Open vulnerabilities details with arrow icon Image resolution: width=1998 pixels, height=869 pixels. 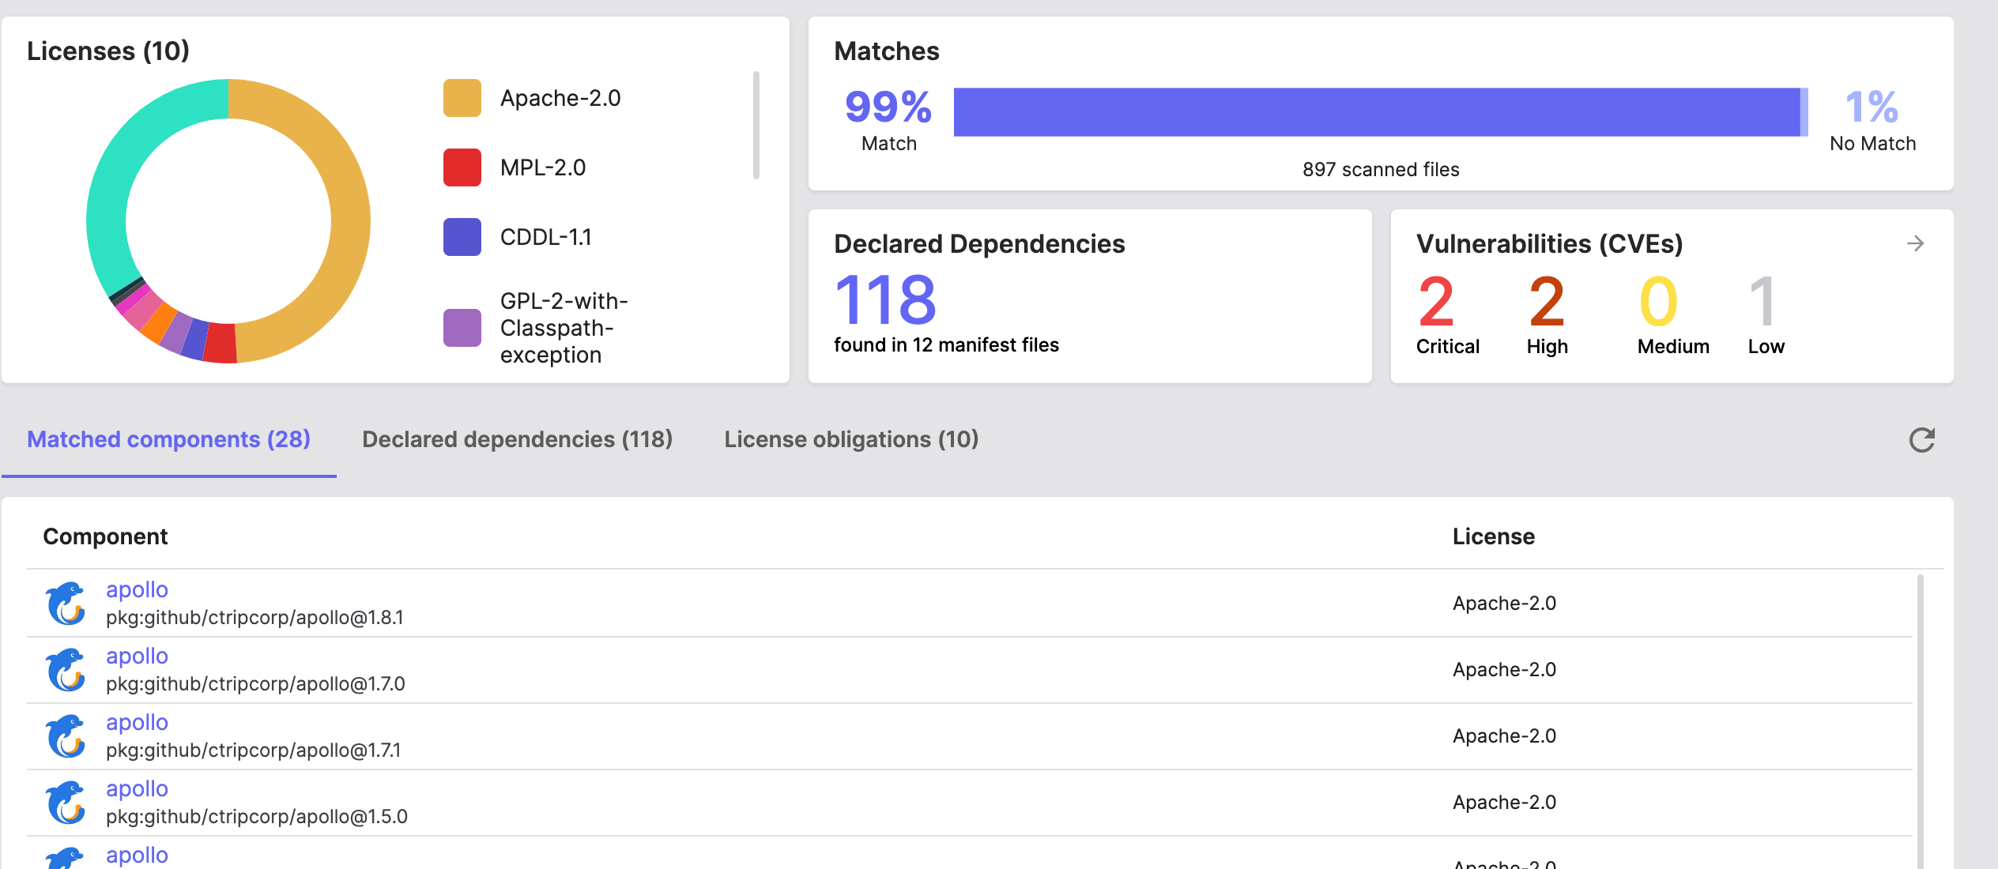[1915, 243]
